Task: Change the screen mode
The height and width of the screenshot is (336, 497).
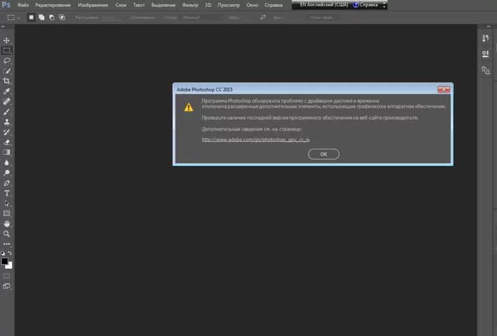Action: click(x=7, y=286)
